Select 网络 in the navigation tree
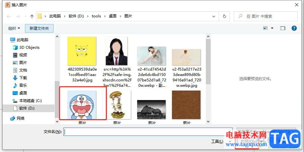Image resolution: width=304 pixels, height=152 pixels. coord(17,118)
